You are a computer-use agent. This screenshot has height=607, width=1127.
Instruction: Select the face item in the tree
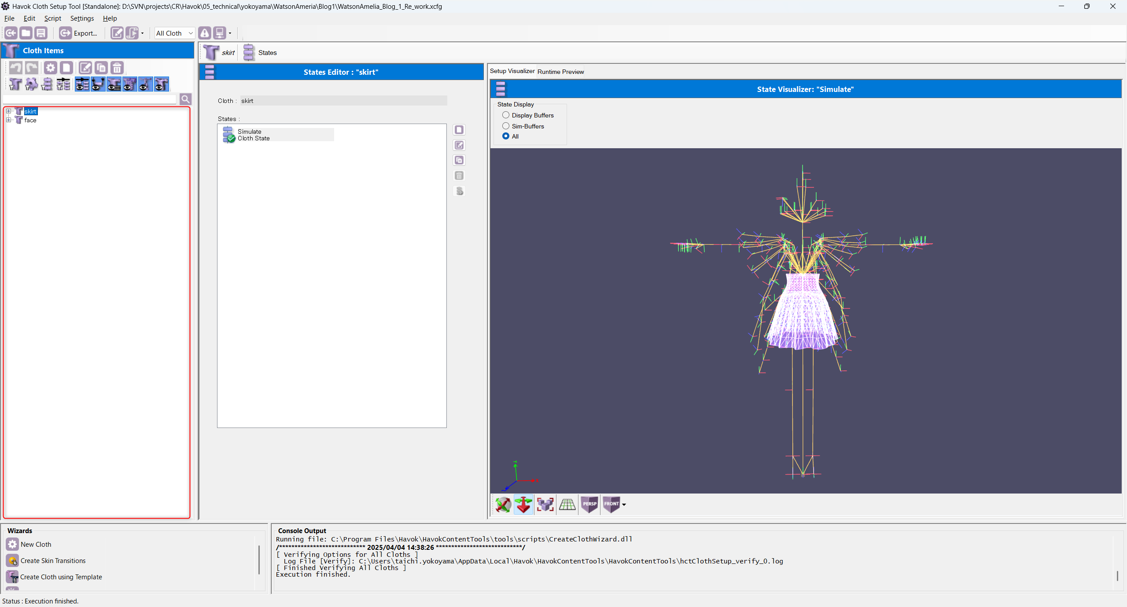pos(30,120)
